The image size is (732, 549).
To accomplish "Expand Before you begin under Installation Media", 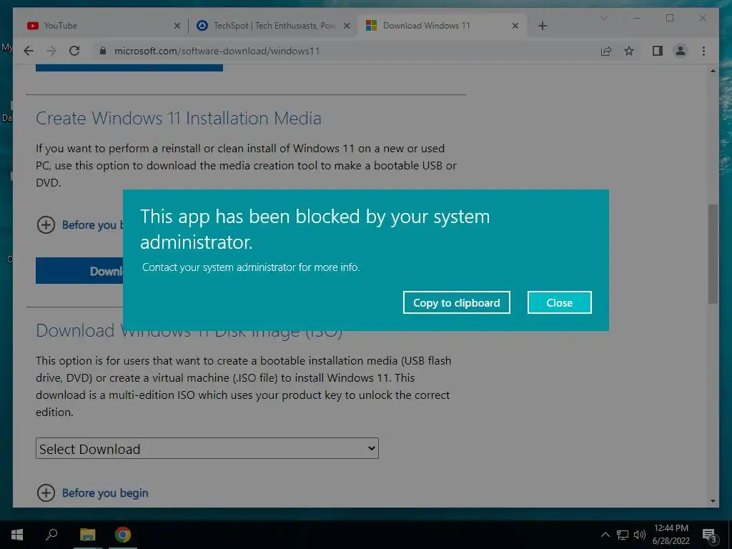I will pos(79,225).
